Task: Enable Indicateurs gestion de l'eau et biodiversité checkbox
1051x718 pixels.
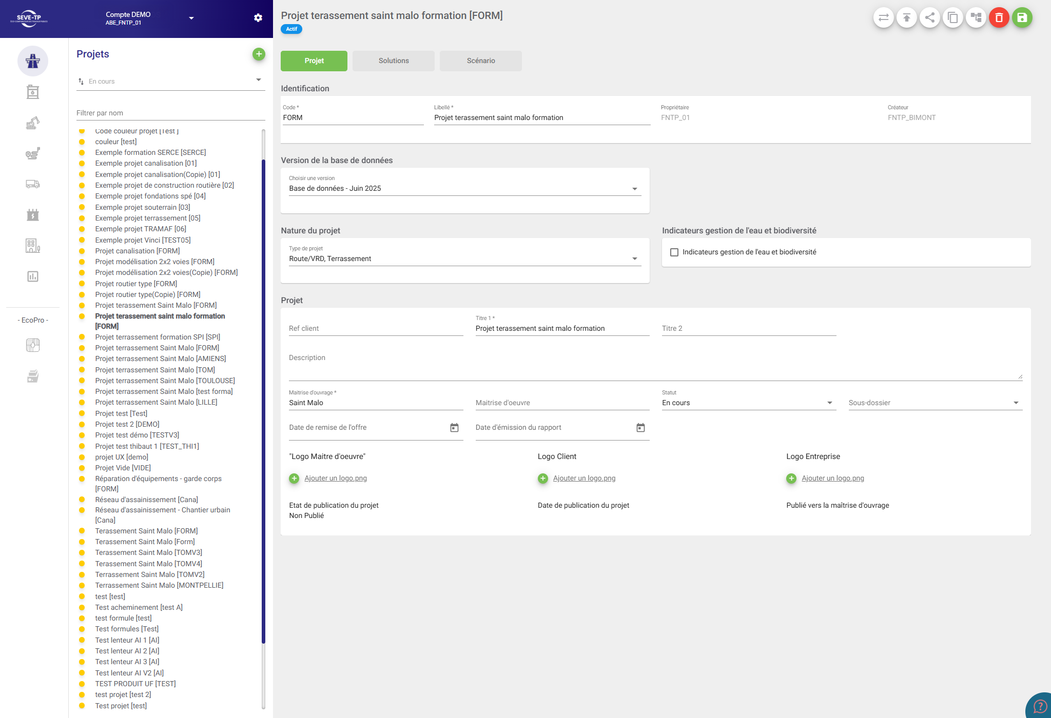Action: (x=674, y=252)
